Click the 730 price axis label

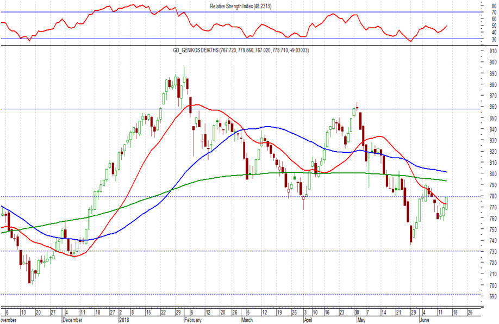point(493,252)
